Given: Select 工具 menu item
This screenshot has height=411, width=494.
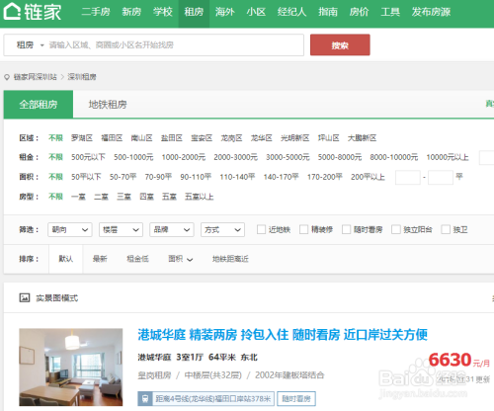Looking at the screenshot, I should 390,12.
